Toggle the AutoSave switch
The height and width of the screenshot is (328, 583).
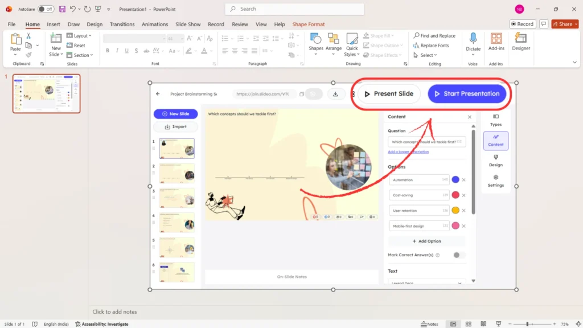[46, 9]
